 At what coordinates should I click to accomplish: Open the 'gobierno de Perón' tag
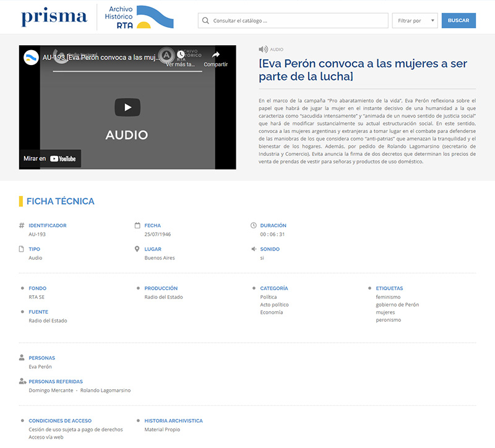tap(397, 304)
